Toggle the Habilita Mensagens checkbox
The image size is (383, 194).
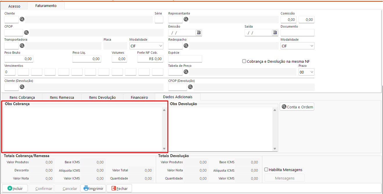[x=266, y=170]
